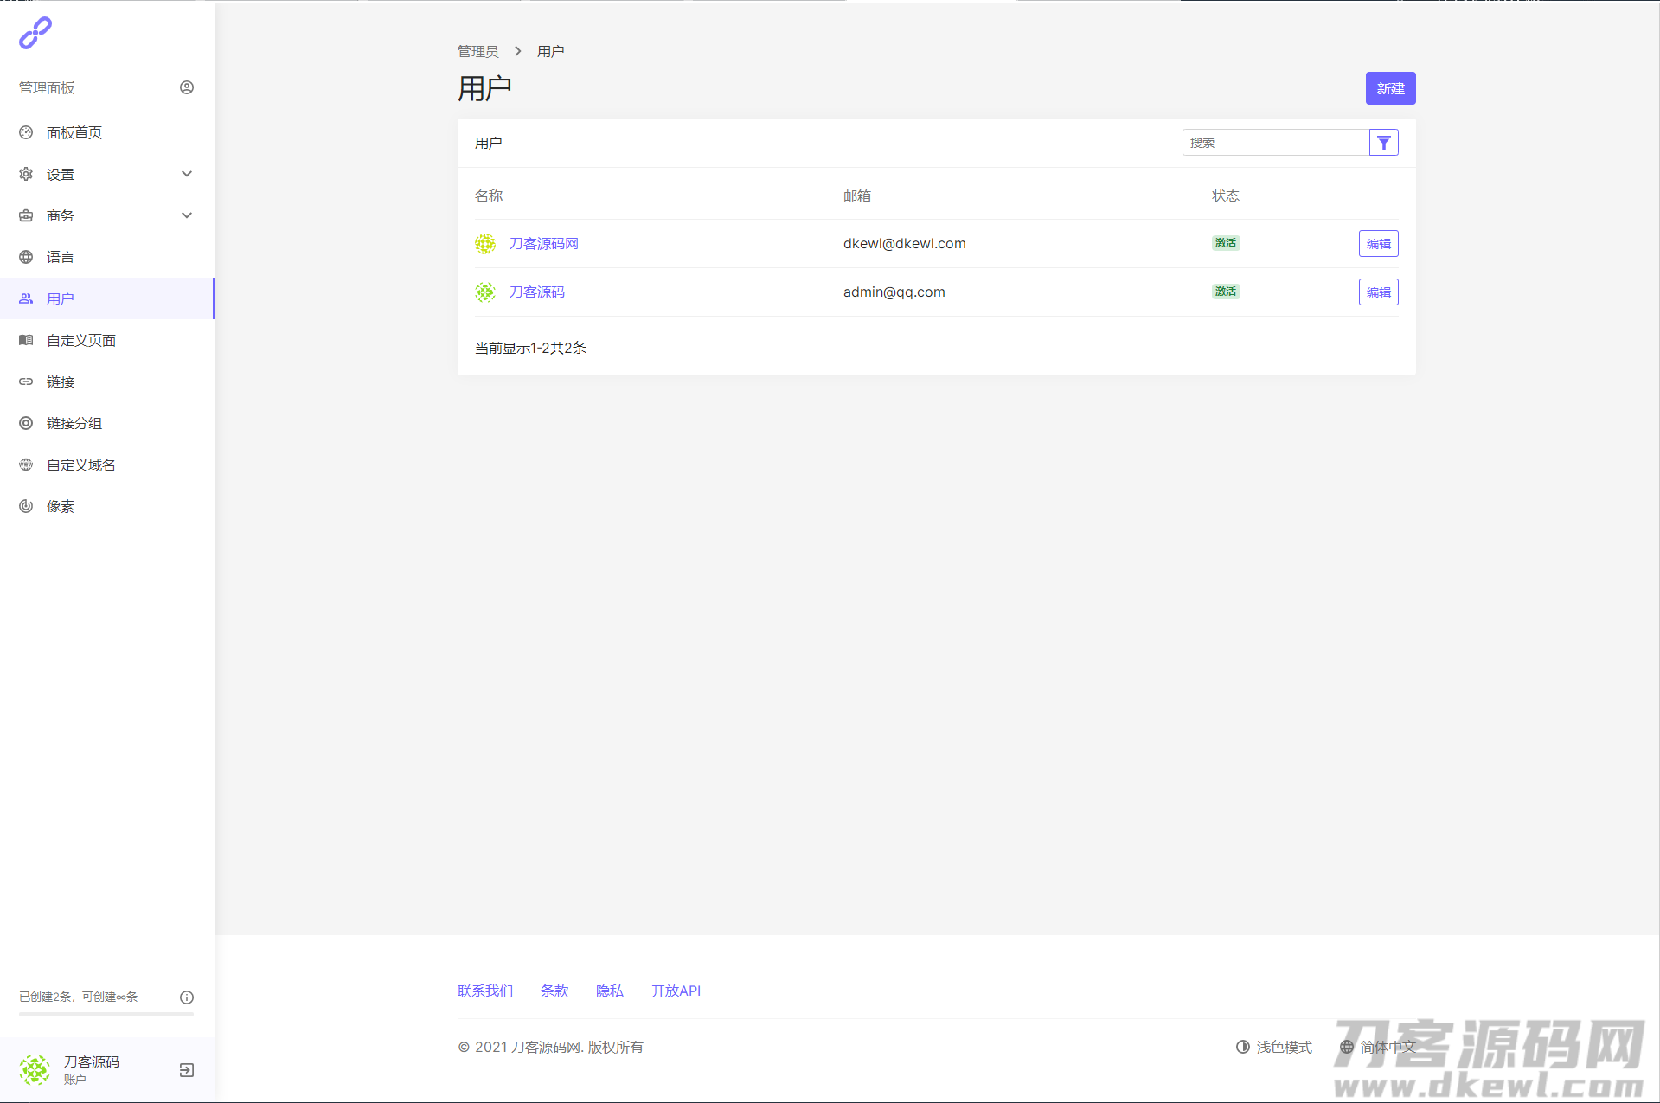Click the link quota progress bar
This screenshot has width=1660, height=1103.
pyautogui.click(x=106, y=1014)
